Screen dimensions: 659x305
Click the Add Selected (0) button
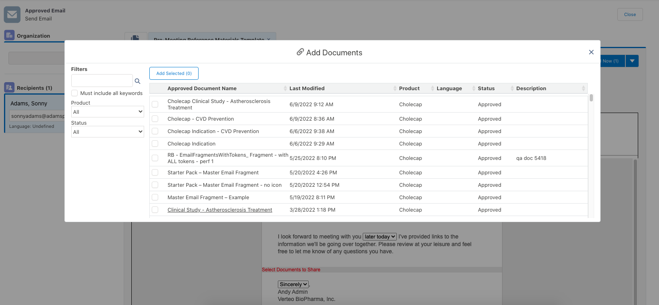tap(174, 73)
